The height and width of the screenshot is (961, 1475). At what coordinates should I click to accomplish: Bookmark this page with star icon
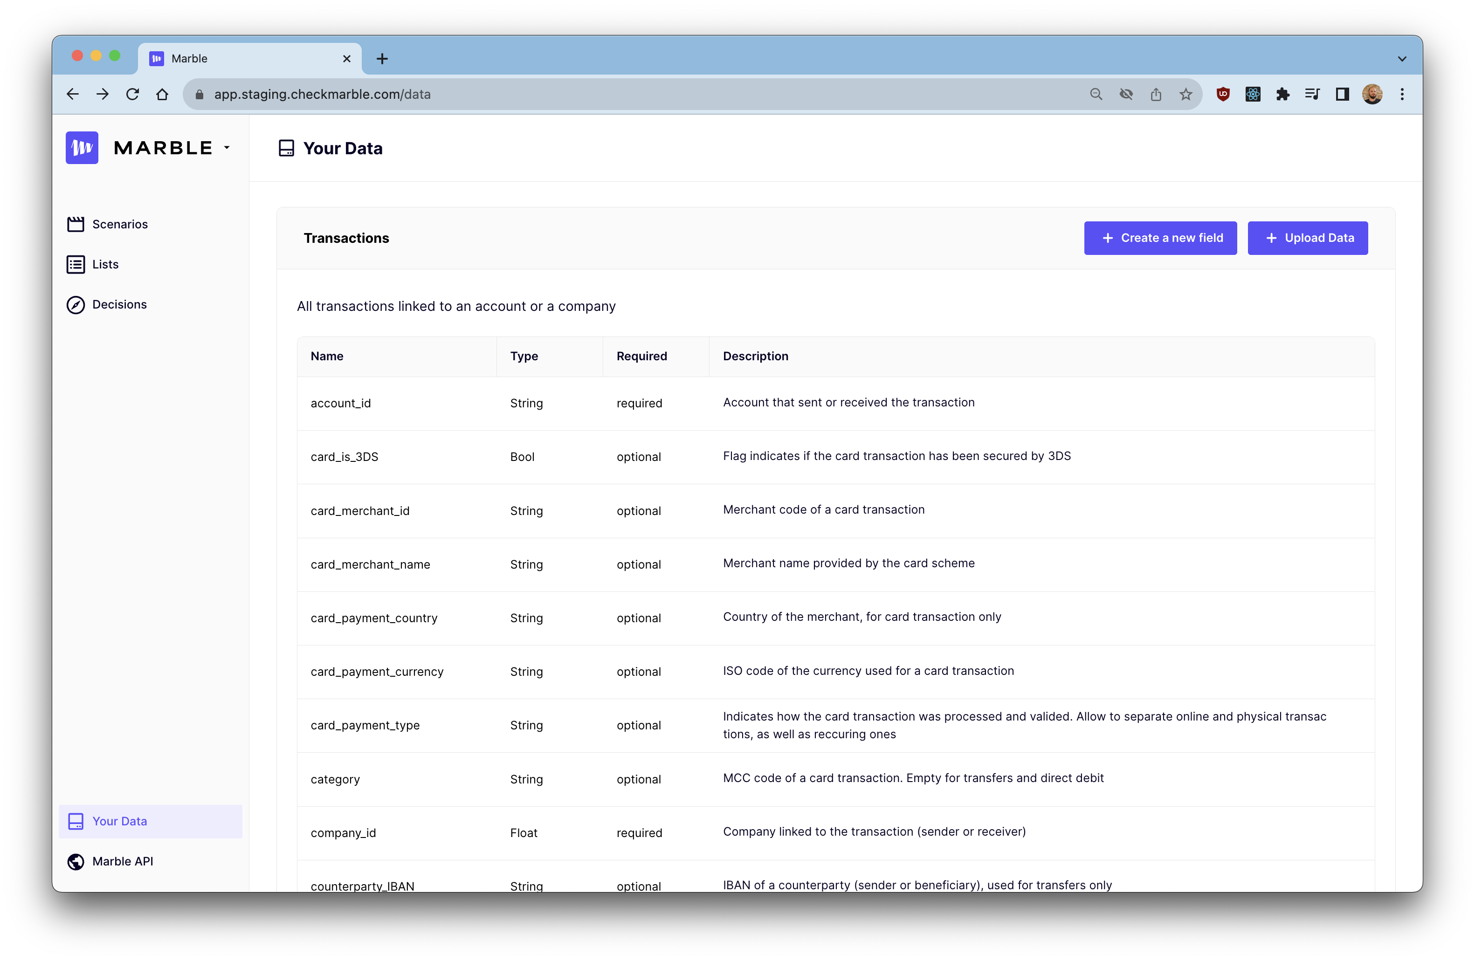(1185, 94)
